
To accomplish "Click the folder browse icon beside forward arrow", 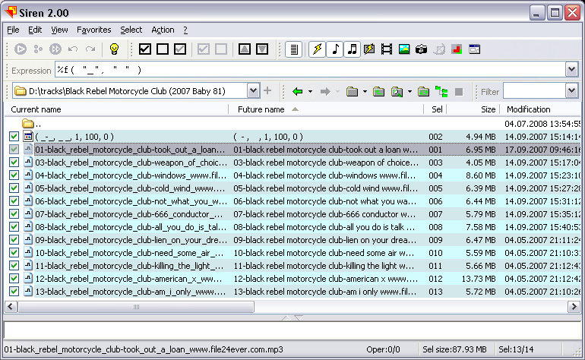I will pyautogui.click(x=352, y=91).
